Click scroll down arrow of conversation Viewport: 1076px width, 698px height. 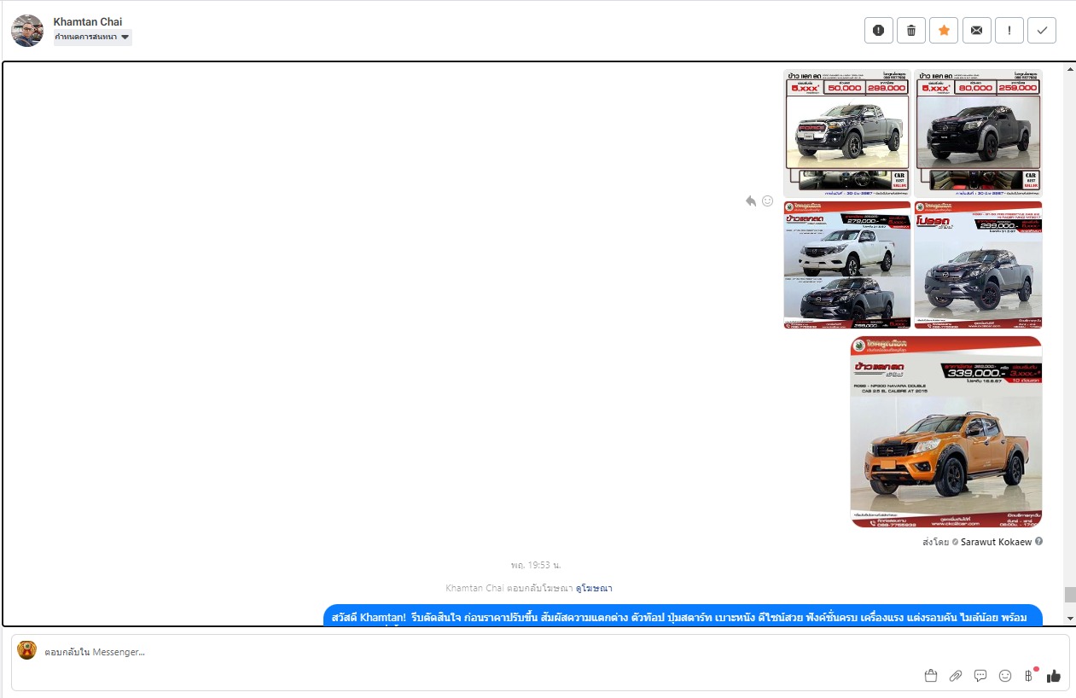[1070, 618]
